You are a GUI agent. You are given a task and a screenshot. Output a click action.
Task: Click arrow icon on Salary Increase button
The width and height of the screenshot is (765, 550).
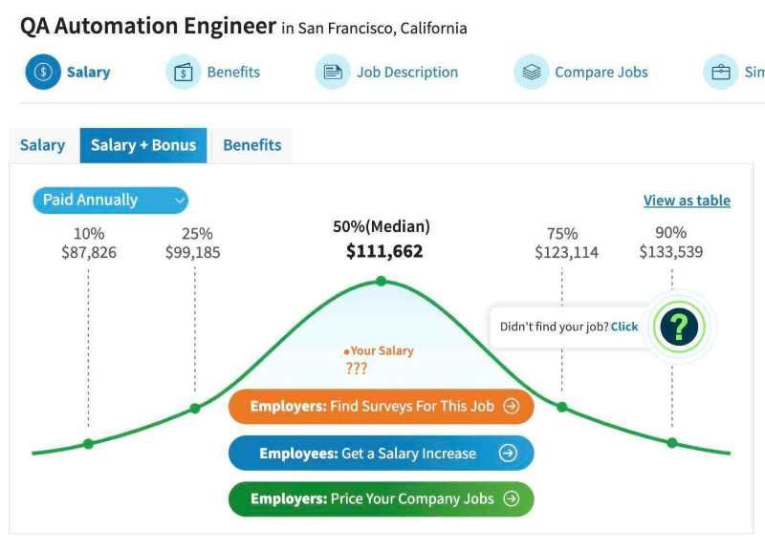(508, 454)
